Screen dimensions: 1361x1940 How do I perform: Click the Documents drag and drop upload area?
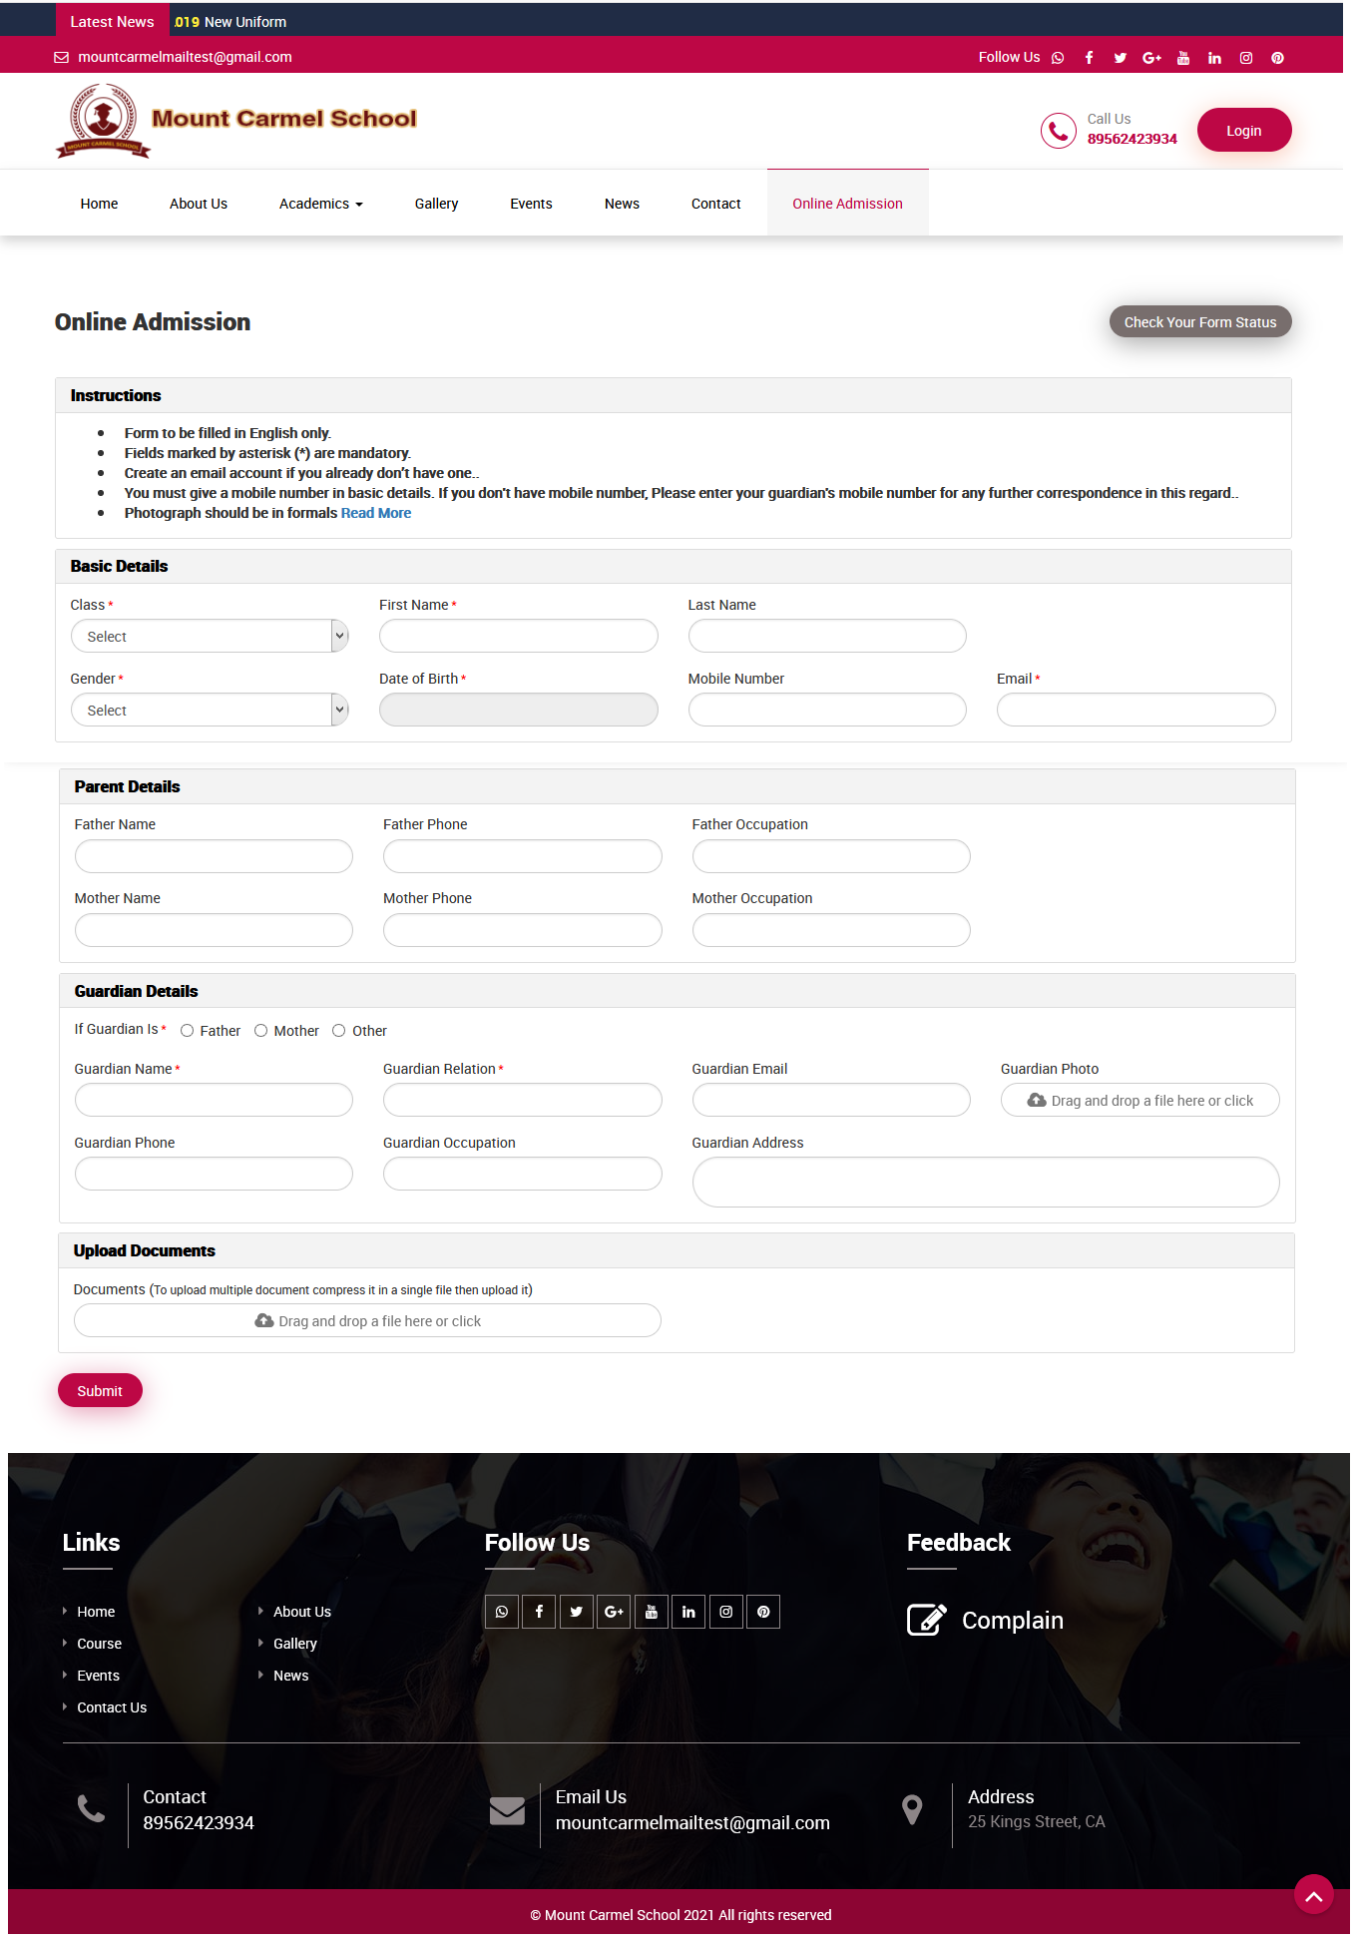coord(366,1320)
